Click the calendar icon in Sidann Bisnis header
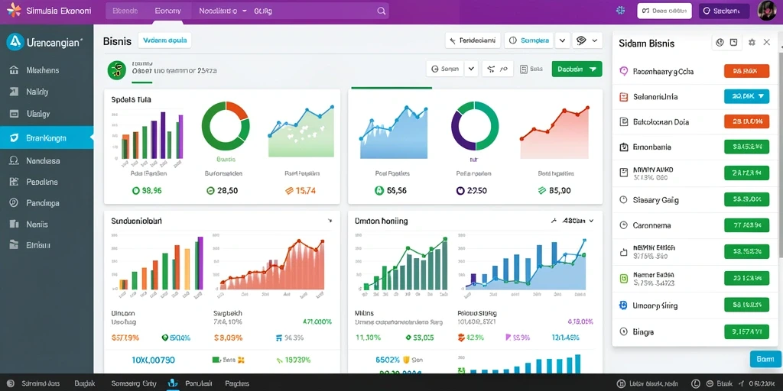Image resolution: width=783 pixels, height=391 pixels. pos(733,43)
